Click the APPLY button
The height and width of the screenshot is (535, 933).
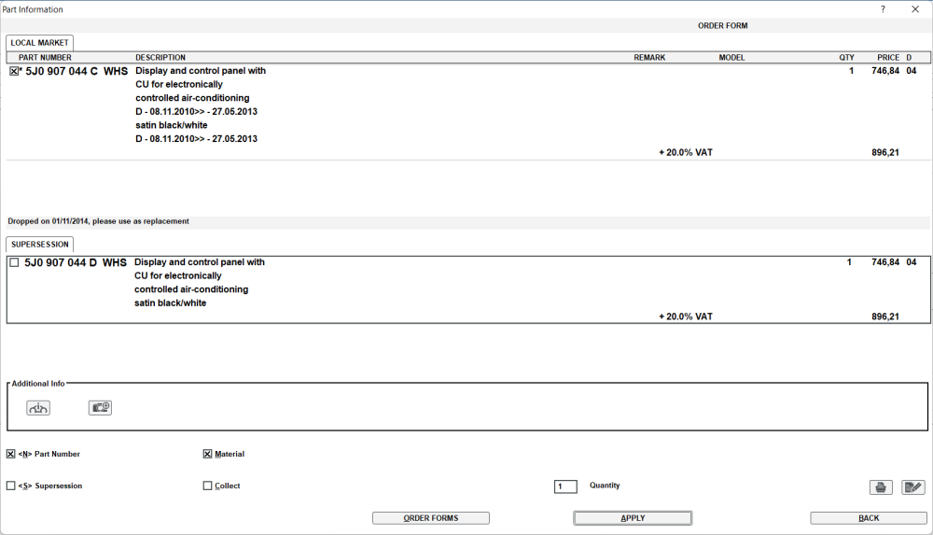pyautogui.click(x=633, y=518)
